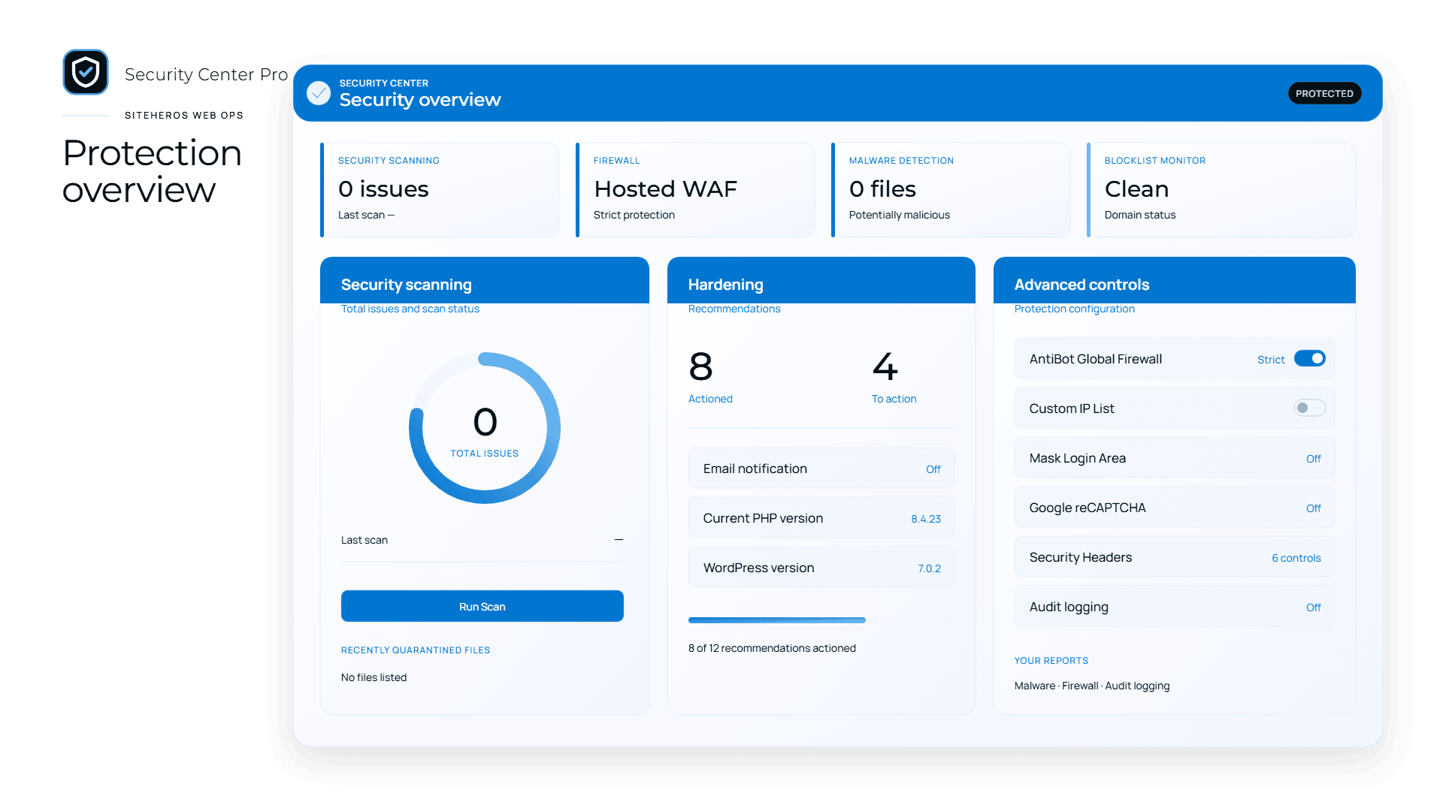
Task: Click the Advanced controls panel header
Action: (1175, 280)
